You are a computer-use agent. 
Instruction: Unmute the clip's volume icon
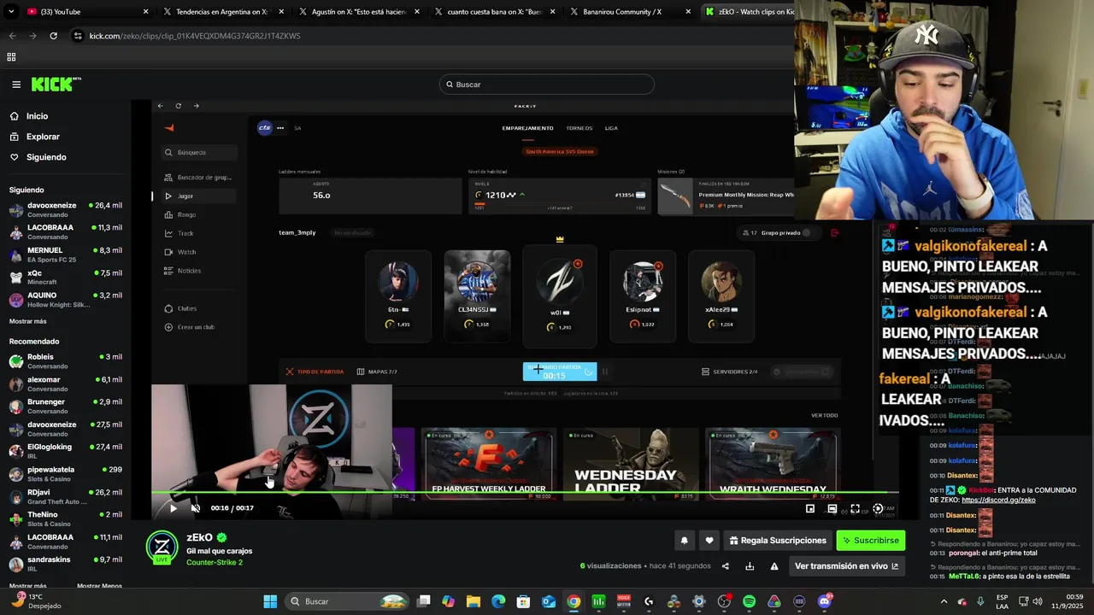tap(196, 508)
